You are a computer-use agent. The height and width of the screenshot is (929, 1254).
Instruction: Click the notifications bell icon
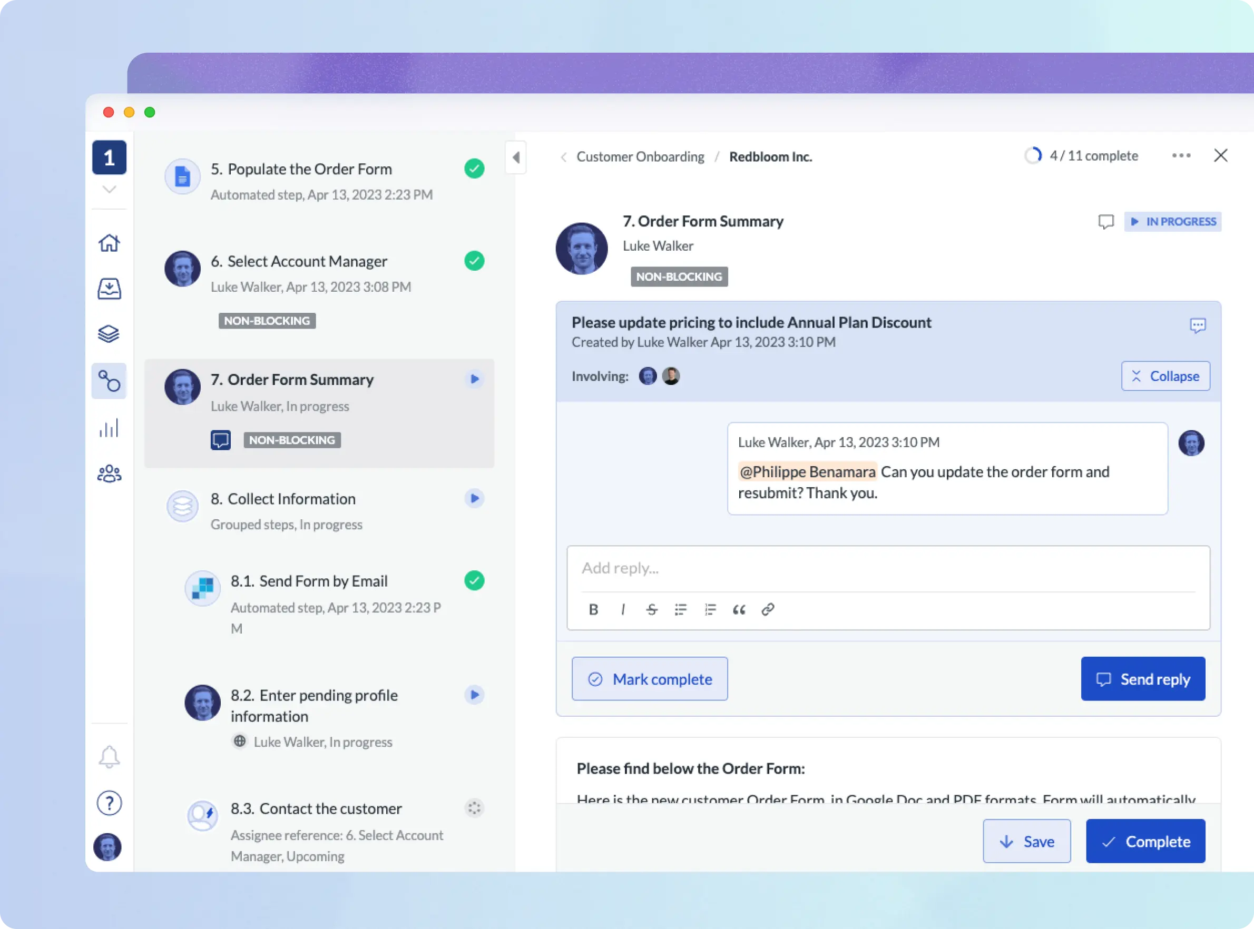pyautogui.click(x=109, y=756)
